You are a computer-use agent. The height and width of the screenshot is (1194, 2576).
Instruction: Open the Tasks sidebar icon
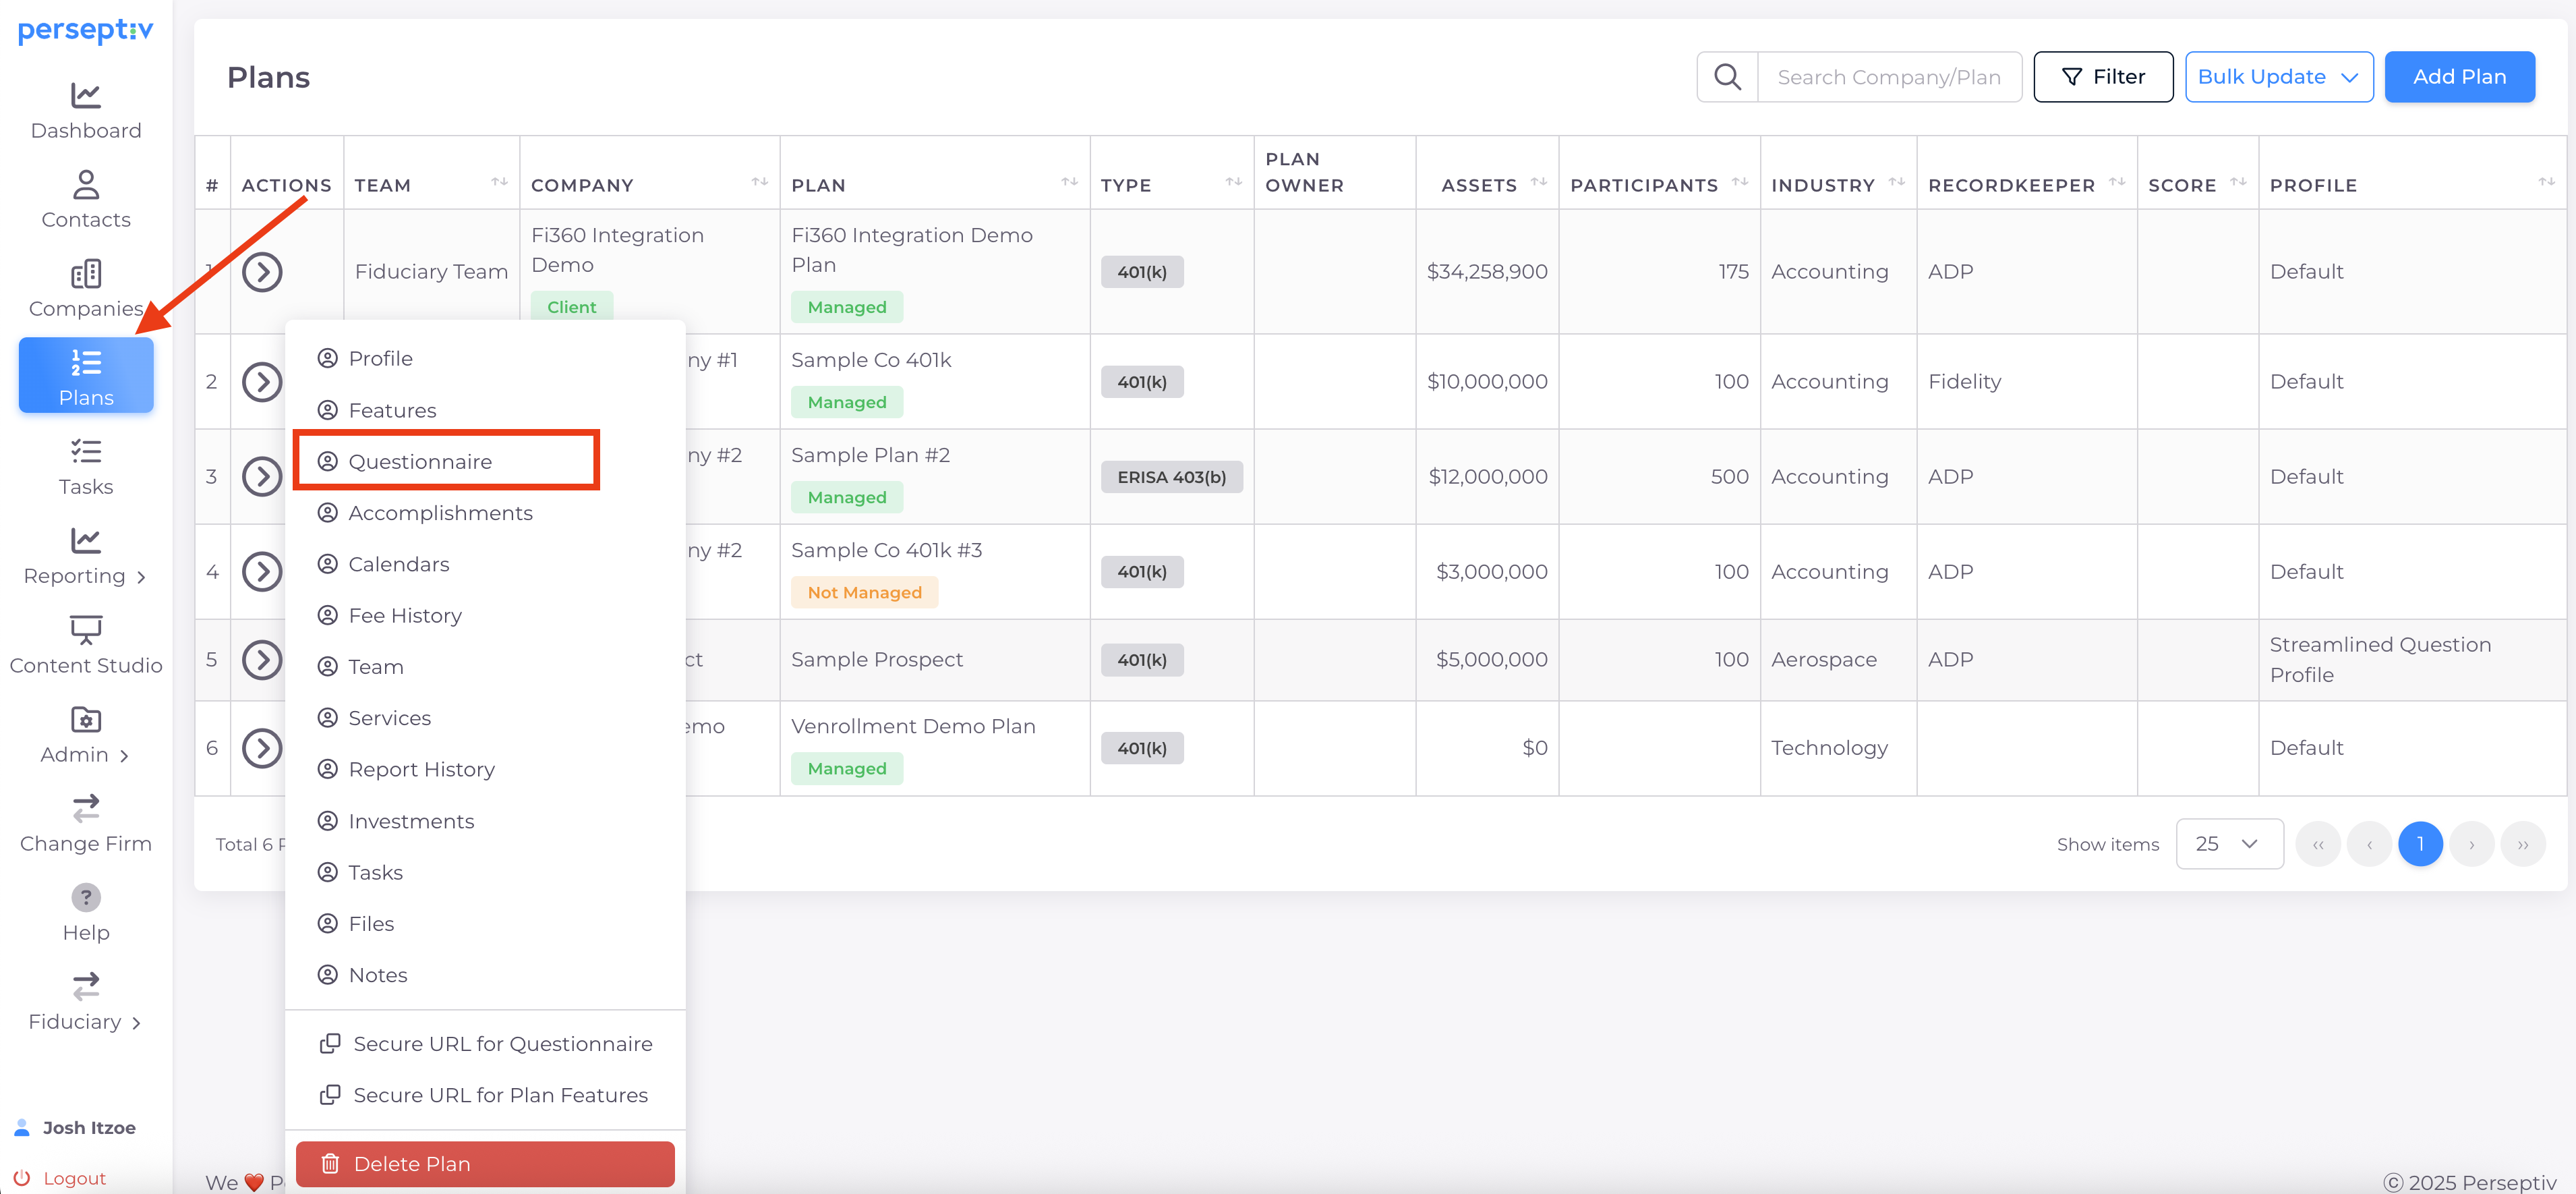86,467
